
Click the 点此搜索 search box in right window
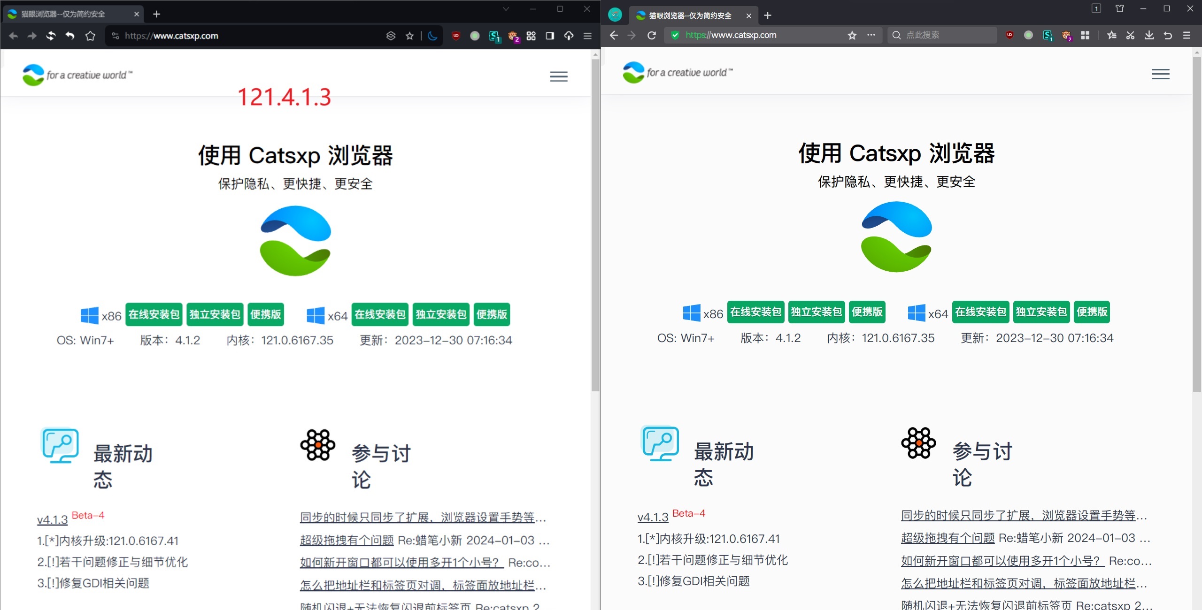[942, 35]
